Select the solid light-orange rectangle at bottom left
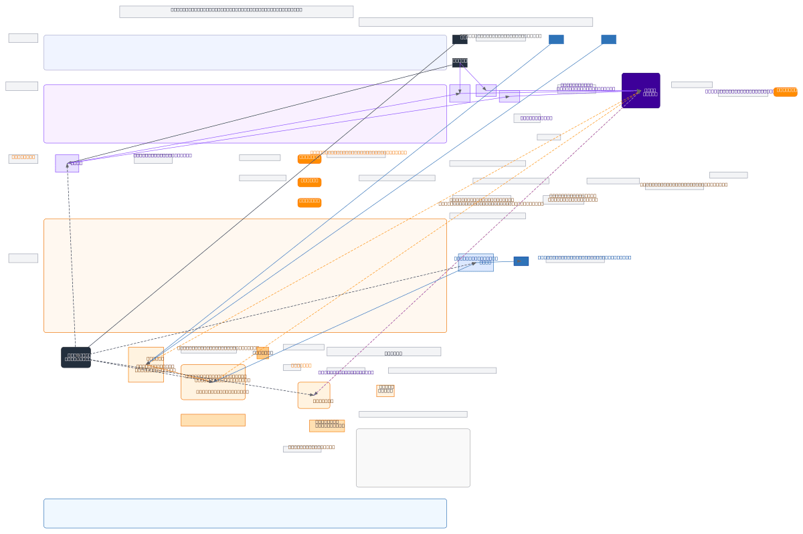803x534 pixels. point(213,420)
